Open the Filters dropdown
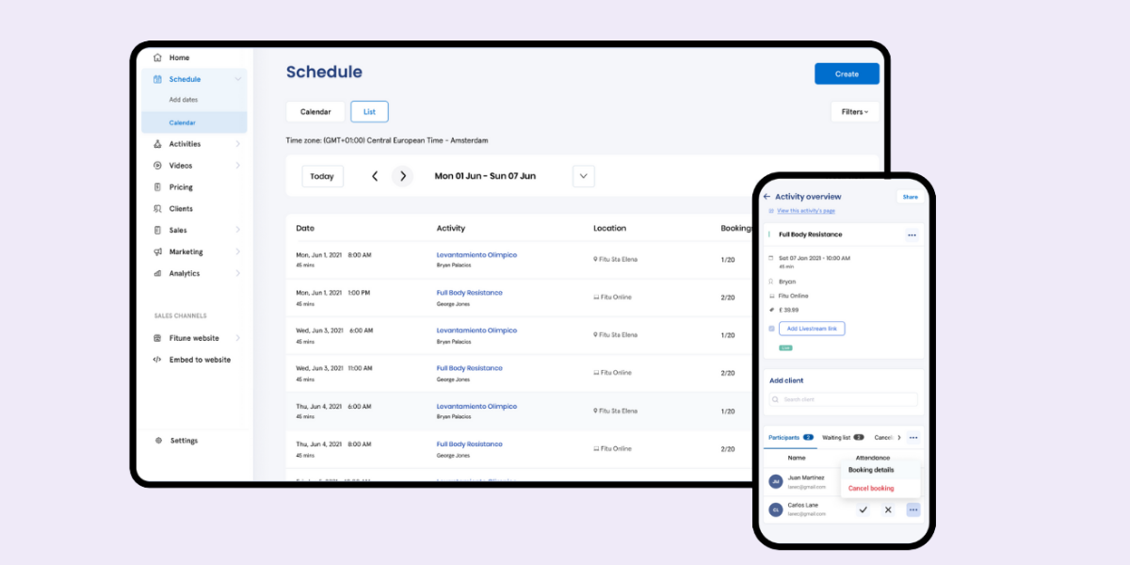Screen dimensions: 1130x565 pos(853,111)
